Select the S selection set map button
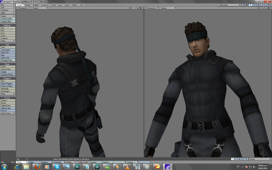 pos(246,159)
